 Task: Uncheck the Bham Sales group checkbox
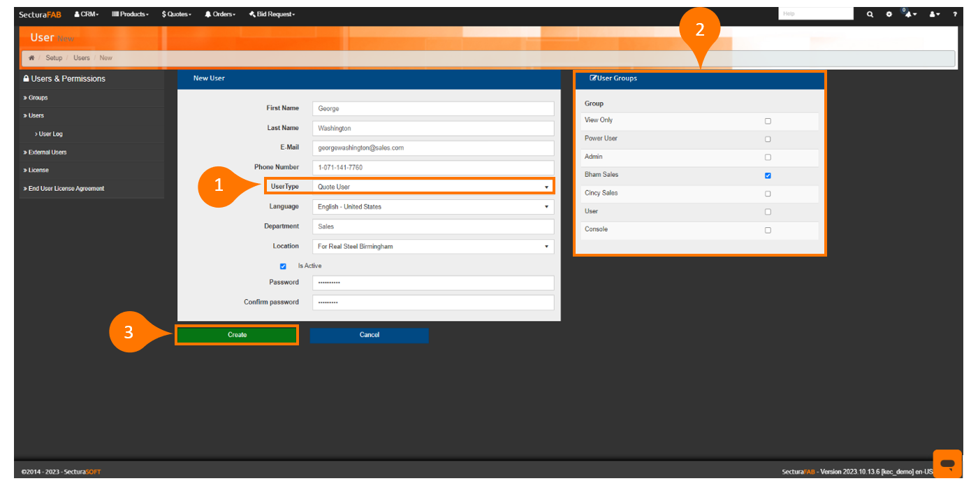768,175
